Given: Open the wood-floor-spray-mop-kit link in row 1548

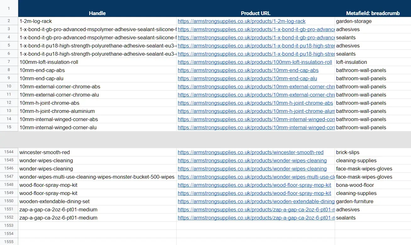Looking at the screenshot, I should point(255,185).
